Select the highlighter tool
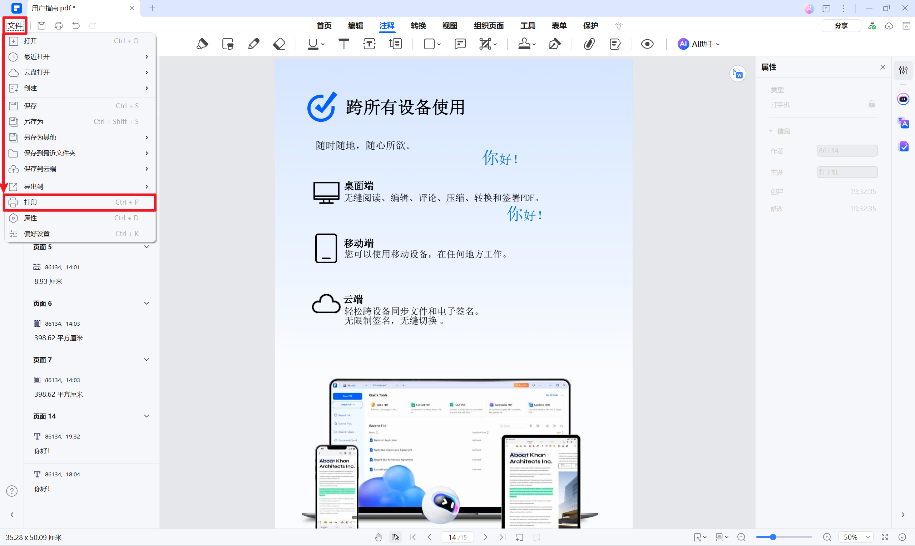This screenshot has height=546, width=915. coord(203,44)
